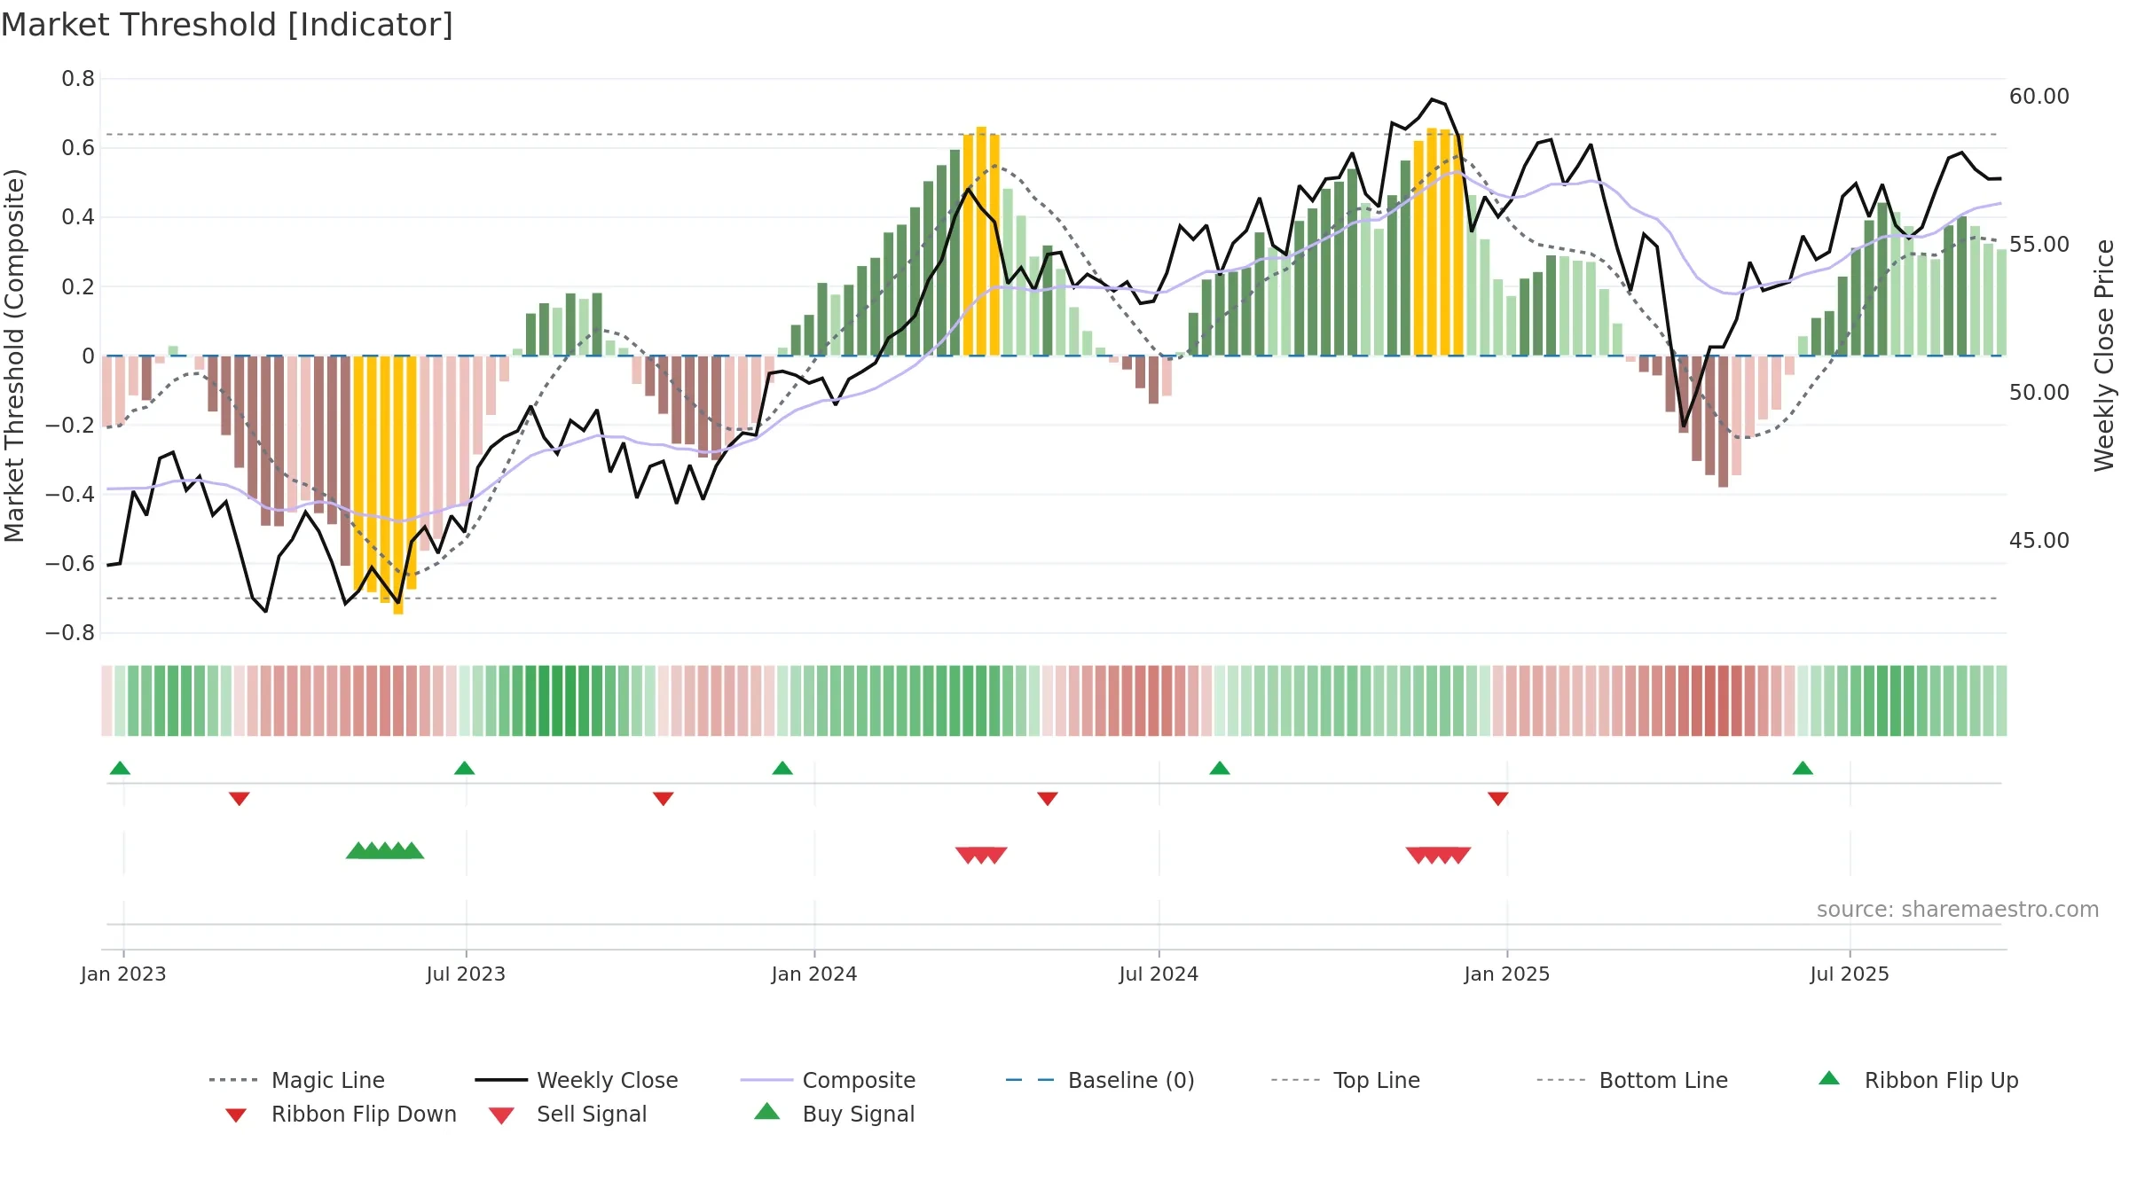Click the source: sharemaestro.com label

[x=1957, y=910]
